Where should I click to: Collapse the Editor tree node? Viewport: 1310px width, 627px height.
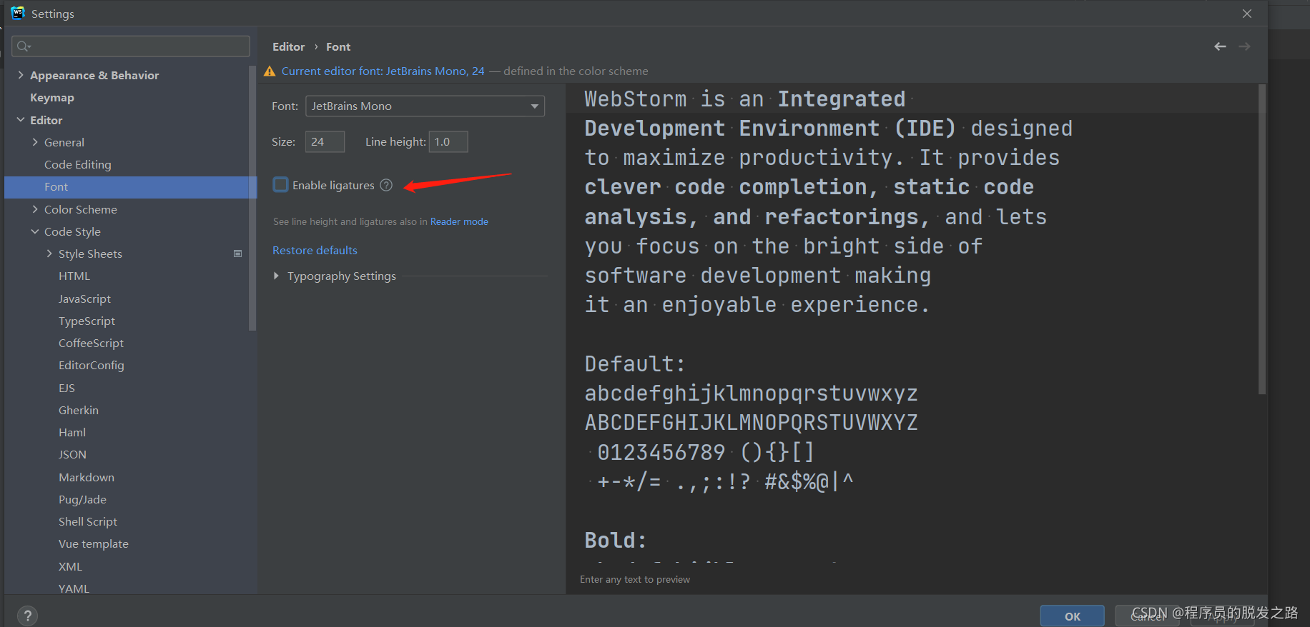tap(21, 120)
